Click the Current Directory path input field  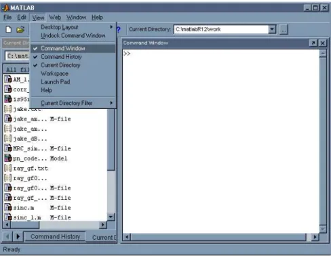coord(221,29)
